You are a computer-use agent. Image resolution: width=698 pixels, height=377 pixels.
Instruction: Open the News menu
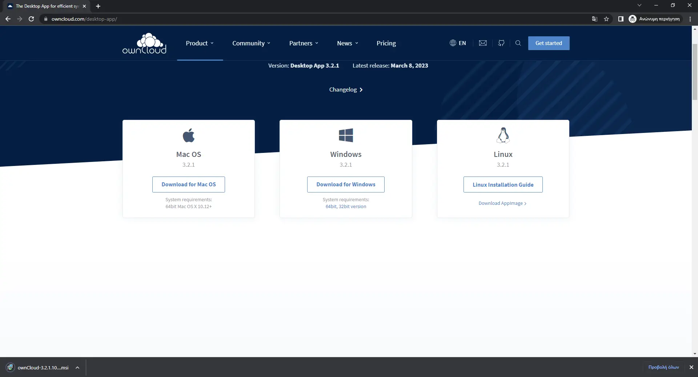tap(348, 43)
